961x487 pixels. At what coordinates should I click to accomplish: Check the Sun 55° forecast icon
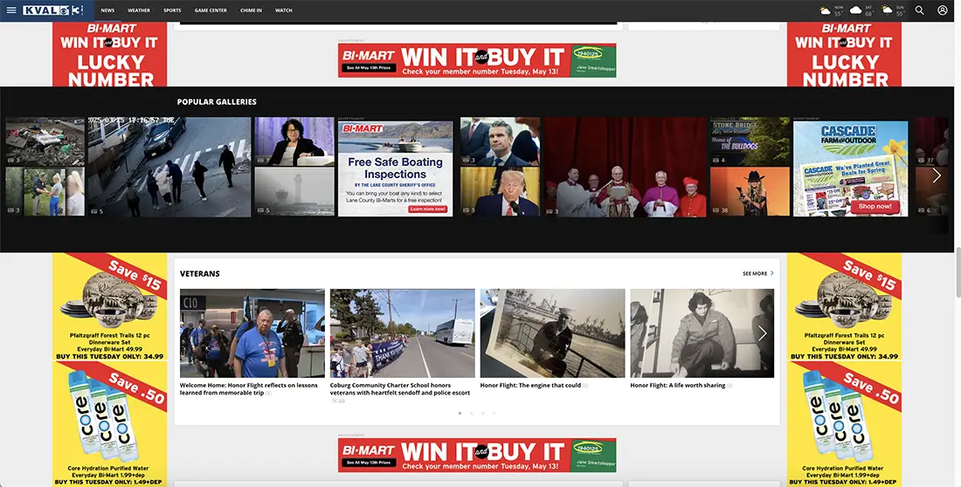point(887,10)
